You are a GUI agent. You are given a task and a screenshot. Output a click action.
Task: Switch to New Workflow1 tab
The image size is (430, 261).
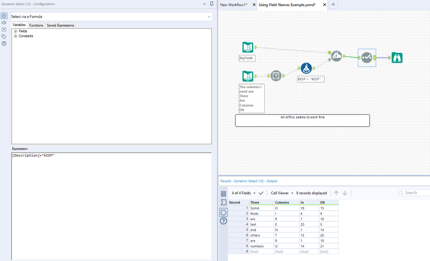coord(234,5)
